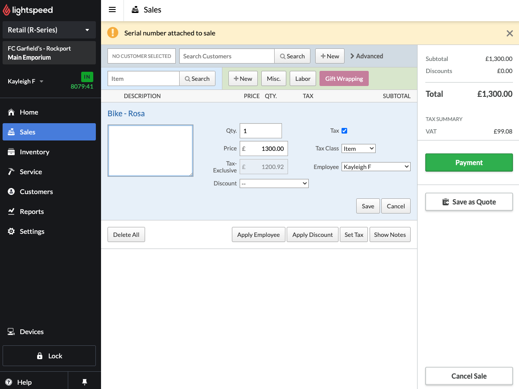
Task: Open the Service sidebar section
Action: (x=49, y=172)
